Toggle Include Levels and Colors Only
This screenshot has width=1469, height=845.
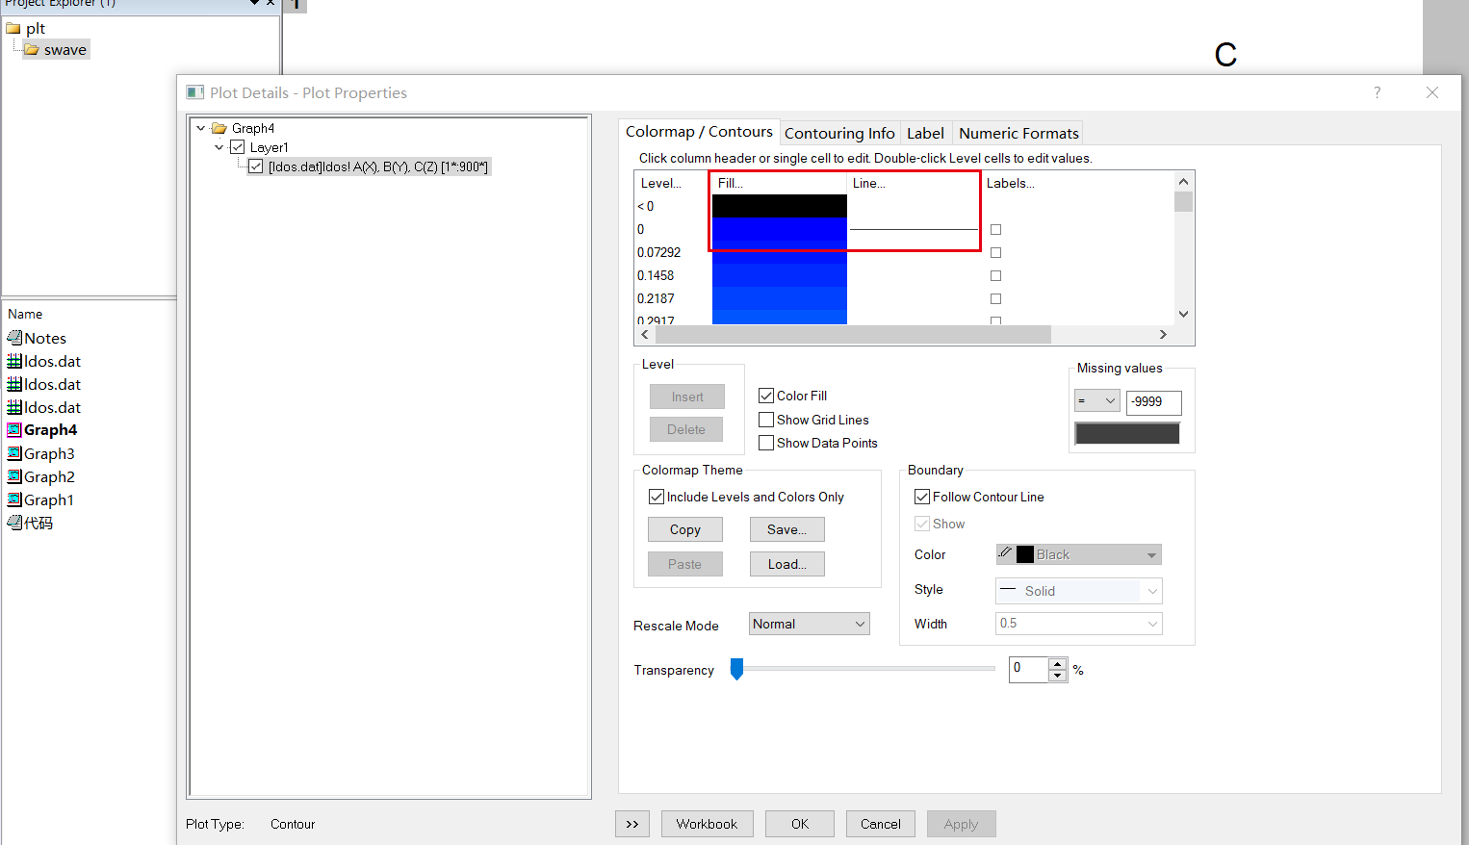[657, 497]
